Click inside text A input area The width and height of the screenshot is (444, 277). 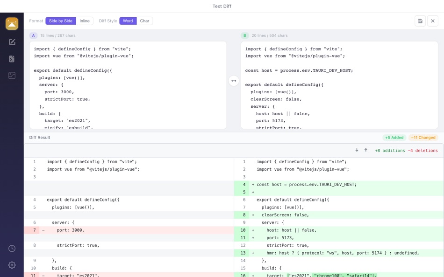128,85
